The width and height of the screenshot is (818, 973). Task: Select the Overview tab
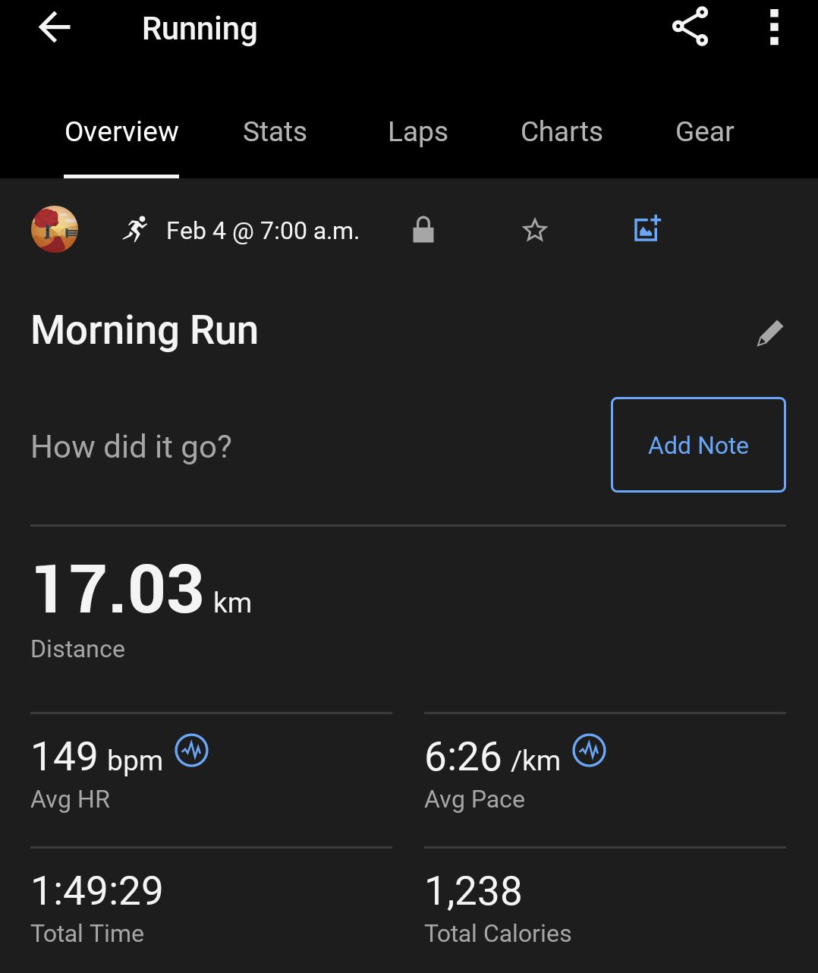(121, 132)
